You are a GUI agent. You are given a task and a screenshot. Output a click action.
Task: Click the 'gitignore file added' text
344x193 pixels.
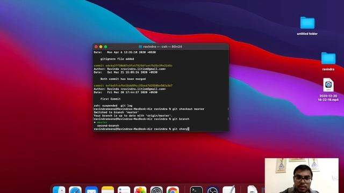point(117,59)
